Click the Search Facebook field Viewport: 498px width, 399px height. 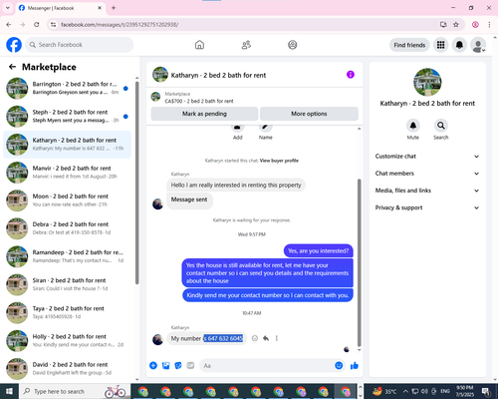[80, 45]
